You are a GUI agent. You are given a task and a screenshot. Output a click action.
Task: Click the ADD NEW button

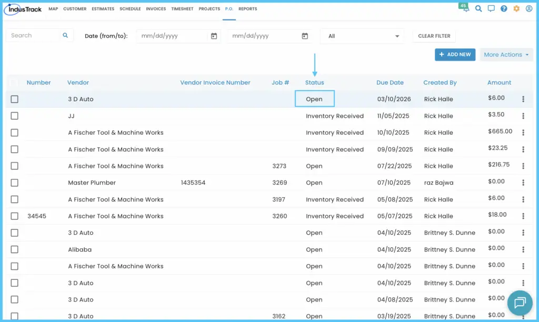[455, 55]
